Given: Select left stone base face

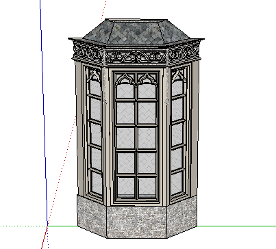Looking at the screenshot, I should point(92,217).
